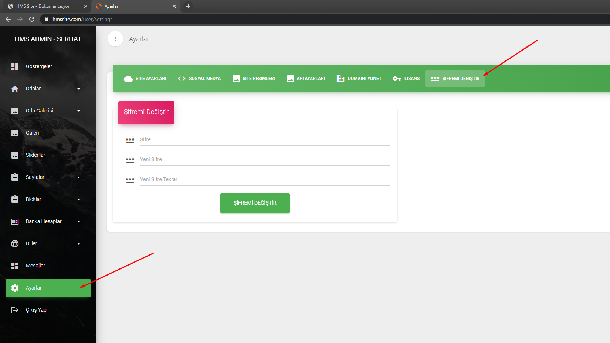Viewport: 610px width, 343px height.
Task: Click the Bloklar clipboard icon
Action: [x=15, y=200]
